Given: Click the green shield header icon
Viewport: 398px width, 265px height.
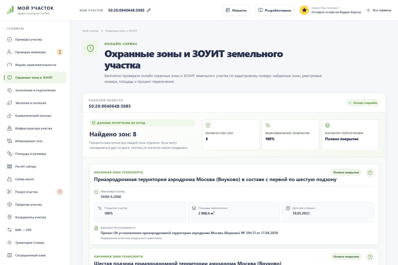Looking at the screenshot, I should 90,49.
